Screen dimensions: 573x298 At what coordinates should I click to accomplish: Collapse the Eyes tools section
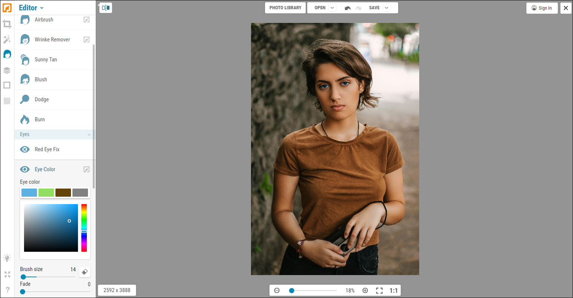[x=89, y=134]
